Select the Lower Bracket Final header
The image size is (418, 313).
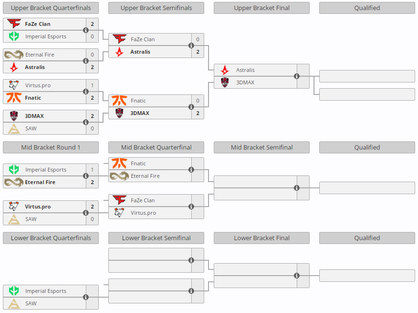262,238
